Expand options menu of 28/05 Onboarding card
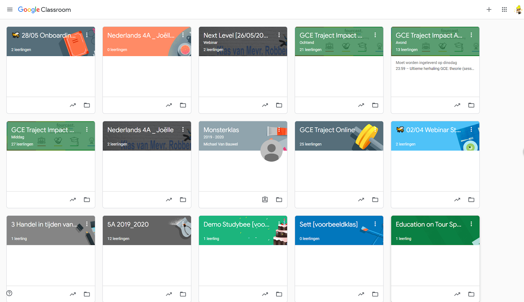 (x=87, y=35)
